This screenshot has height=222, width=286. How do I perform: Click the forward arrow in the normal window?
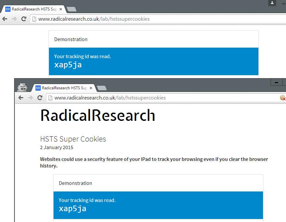[14, 19]
